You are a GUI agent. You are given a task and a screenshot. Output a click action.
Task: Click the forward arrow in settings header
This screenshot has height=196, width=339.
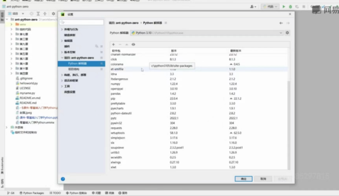pyautogui.click(x=288, y=23)
